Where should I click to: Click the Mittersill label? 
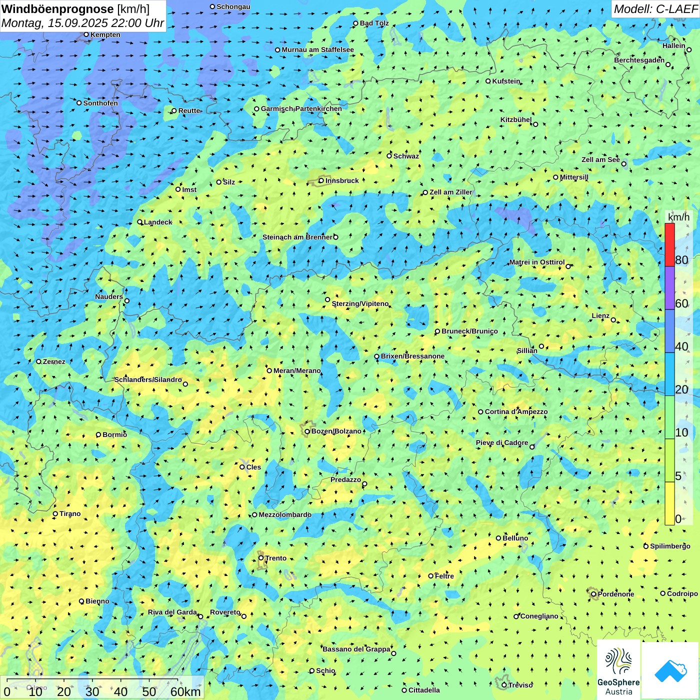574,177
